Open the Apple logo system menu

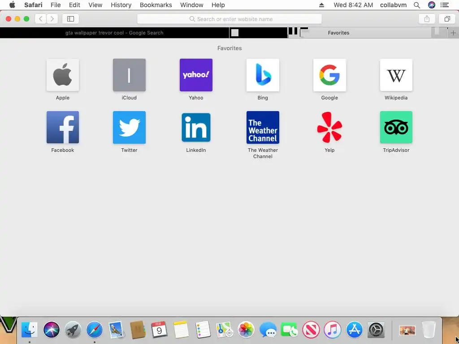click(x=12, y=5)
